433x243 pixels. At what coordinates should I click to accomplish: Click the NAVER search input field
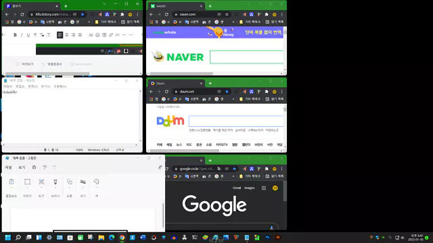click(246, 57)
